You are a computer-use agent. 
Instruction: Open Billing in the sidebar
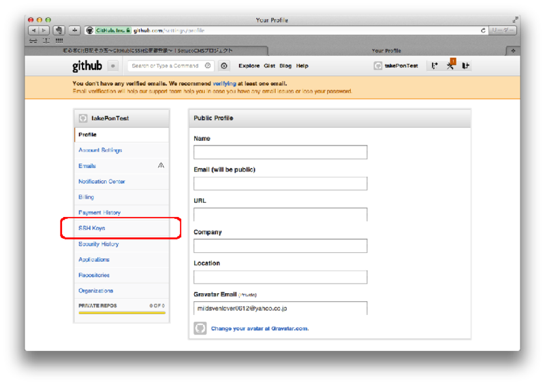coord(122,197)
